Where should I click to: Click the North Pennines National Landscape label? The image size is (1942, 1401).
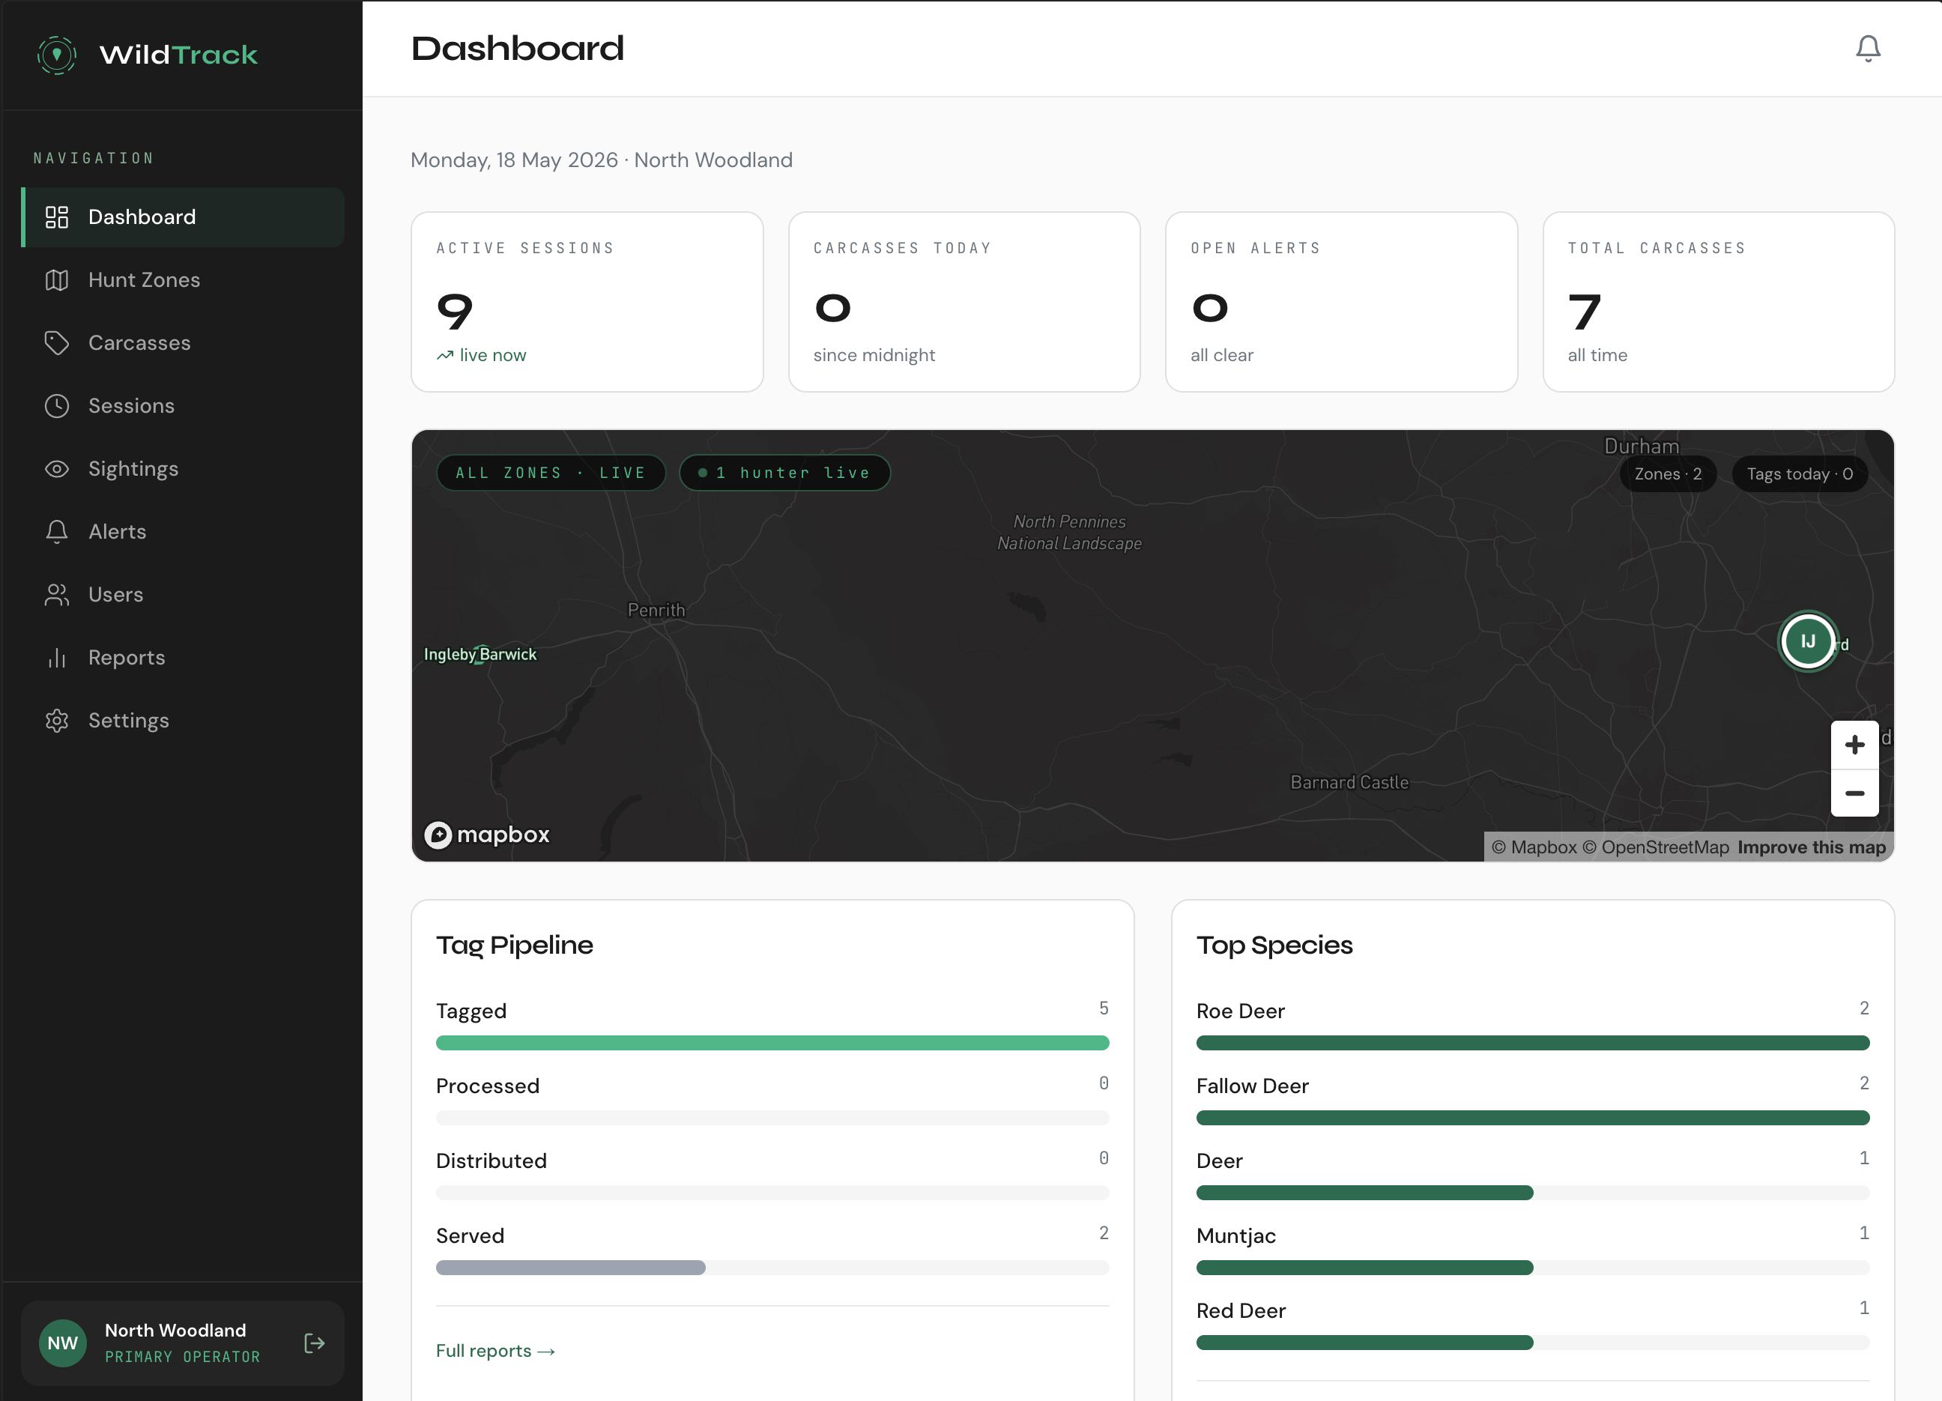click(1068, 532)
